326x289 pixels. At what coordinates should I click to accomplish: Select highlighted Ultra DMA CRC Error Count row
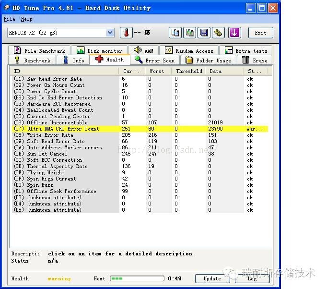pos(140,129)
